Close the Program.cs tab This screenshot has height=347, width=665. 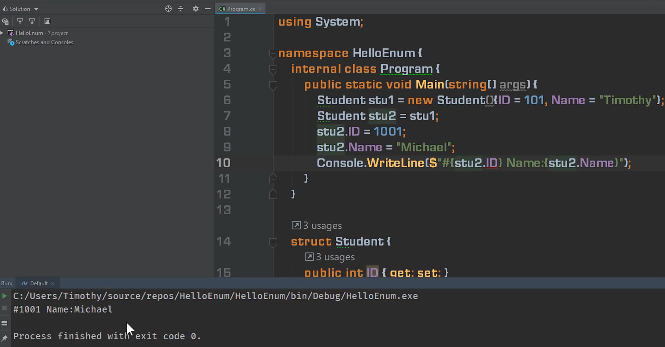point(260,9)
